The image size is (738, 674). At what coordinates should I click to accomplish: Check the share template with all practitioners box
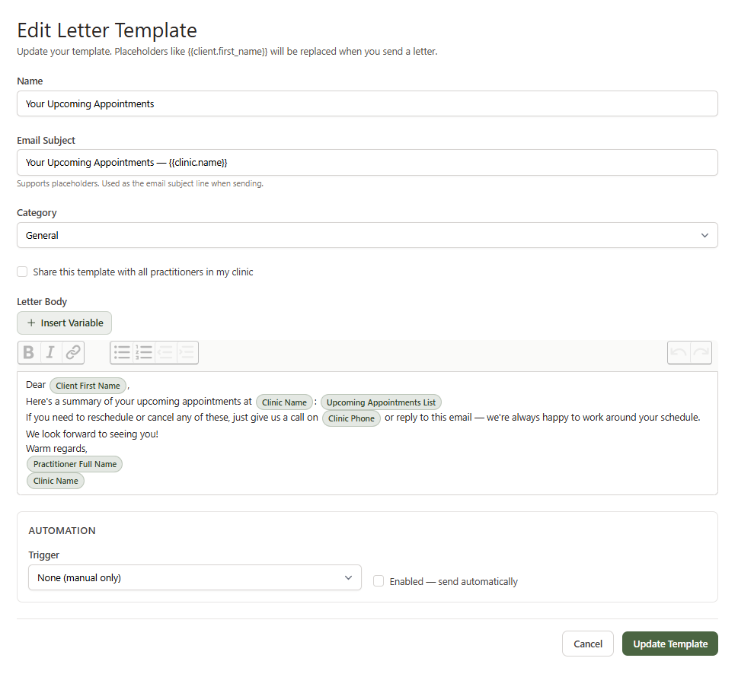point(22,272)
